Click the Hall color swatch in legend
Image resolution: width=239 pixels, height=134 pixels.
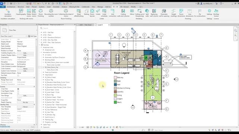115,84
